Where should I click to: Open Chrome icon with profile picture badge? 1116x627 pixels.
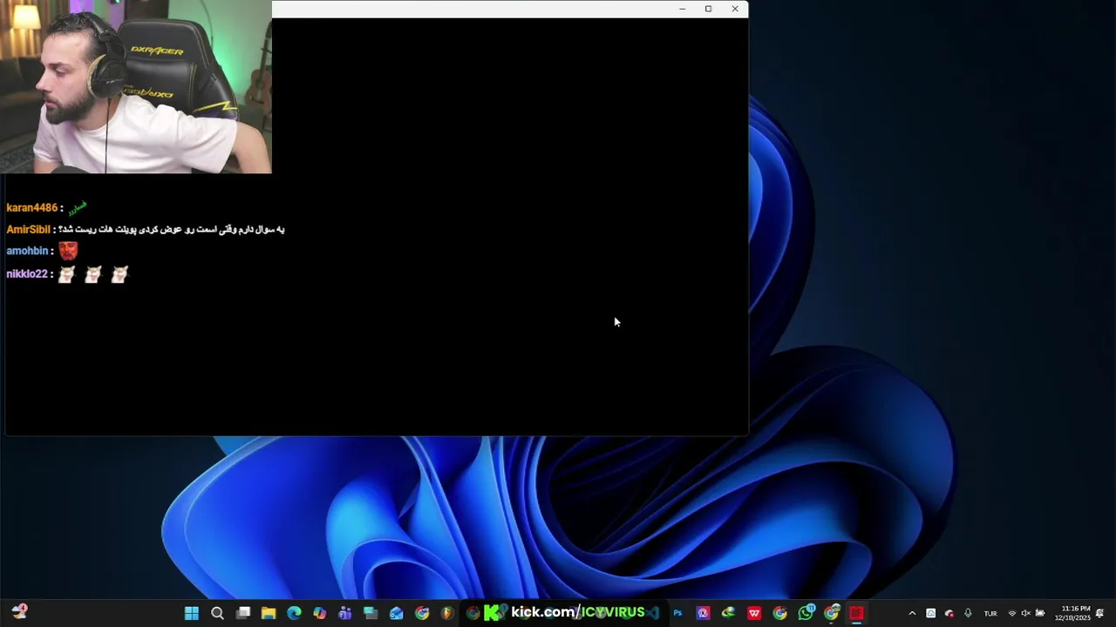832,613
